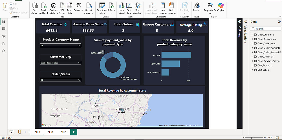Open the Olist3 page tab
Screen dimensions: 282x140
pyautogui.click(x=63, y=132)
